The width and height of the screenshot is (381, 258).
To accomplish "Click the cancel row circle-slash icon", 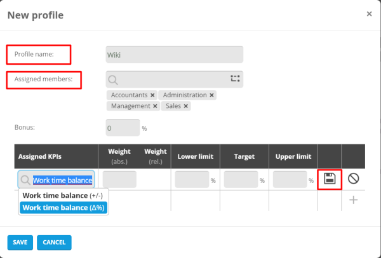I will click(354, 179).
